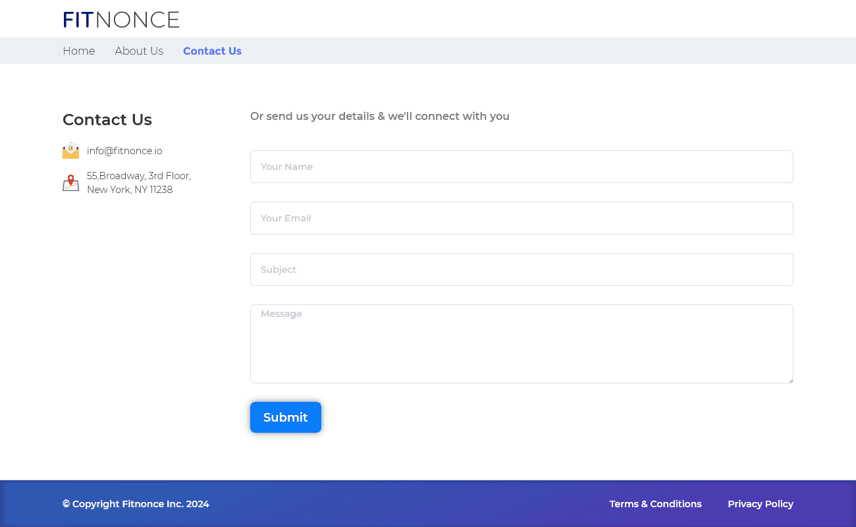Image resolution: width=856 pixels, height=527 pixels.
Task: Click the Message box resize handle
Action: [x=789, y=379]
